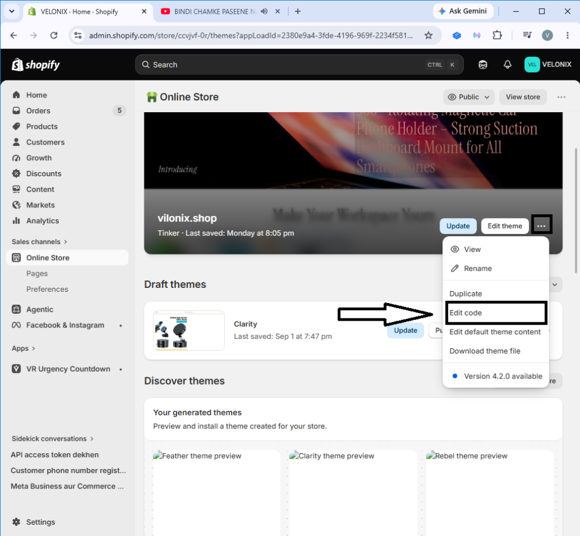
Task: Click the browser address bar URL
Action: point(251,36)
